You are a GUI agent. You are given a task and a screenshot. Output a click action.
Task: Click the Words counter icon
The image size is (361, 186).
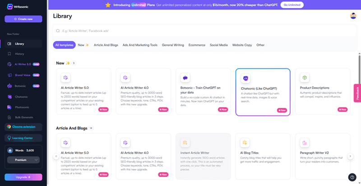(10, 150)
